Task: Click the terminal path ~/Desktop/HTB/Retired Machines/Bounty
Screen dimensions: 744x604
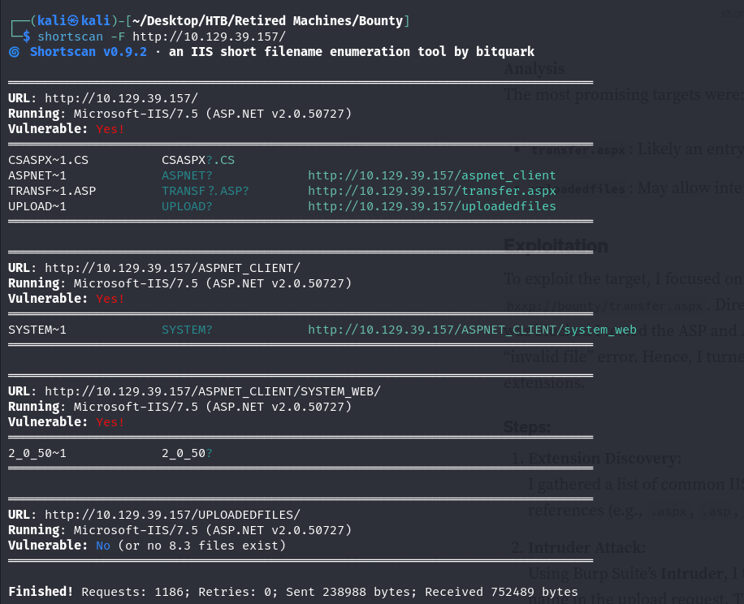Action: point(267,21)
